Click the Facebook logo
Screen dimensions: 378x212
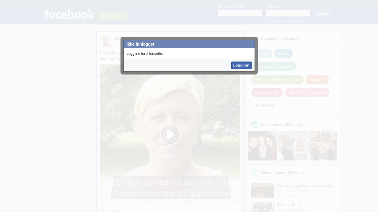pos(69,14)
